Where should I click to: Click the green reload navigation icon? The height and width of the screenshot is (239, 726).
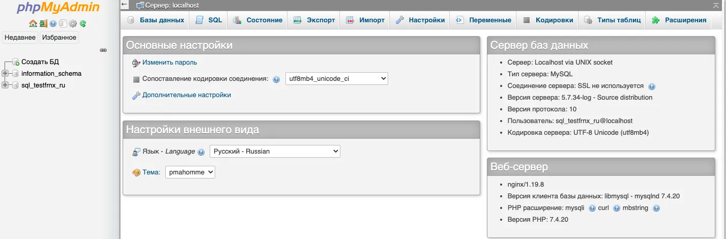point(83,23)
